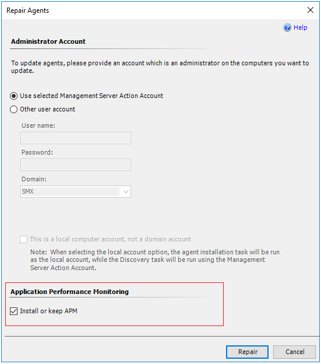Click the Domain label

pos(34,179)
